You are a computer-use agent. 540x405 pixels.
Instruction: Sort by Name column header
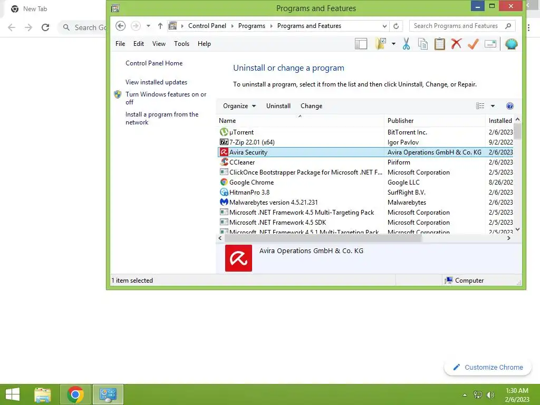pos(301,121)
